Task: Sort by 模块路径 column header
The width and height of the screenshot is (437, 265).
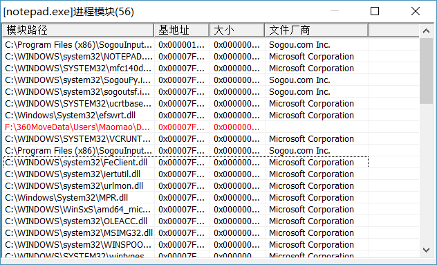Action: point(78,30)
